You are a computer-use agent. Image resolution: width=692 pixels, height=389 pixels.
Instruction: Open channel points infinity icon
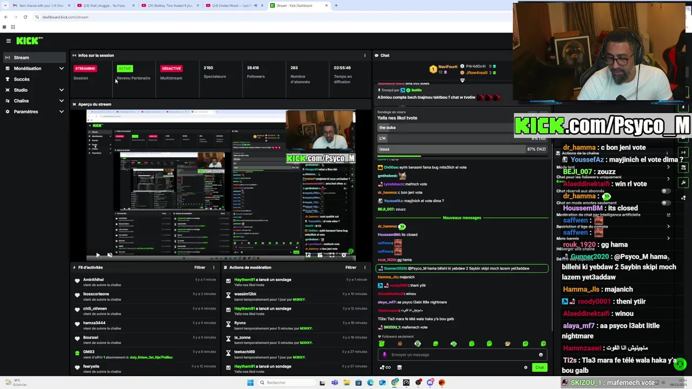[385, 367]
